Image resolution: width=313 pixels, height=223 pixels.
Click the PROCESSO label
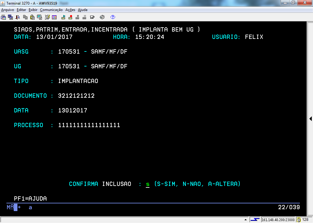pos(28,125)
